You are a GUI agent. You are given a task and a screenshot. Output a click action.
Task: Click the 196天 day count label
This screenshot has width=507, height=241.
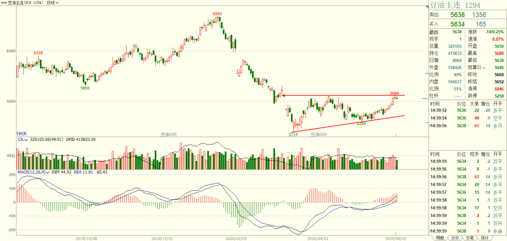pos(22,134)
